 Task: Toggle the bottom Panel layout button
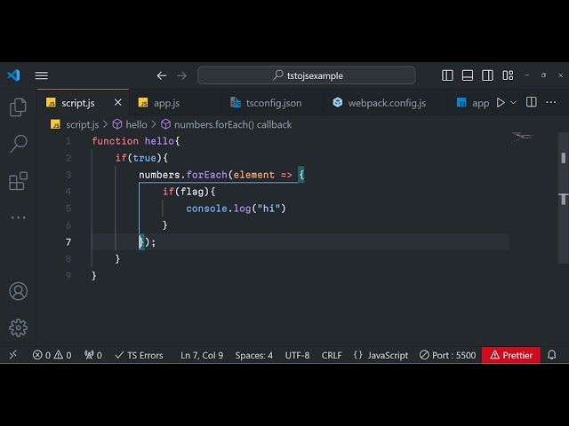[467, 75]
